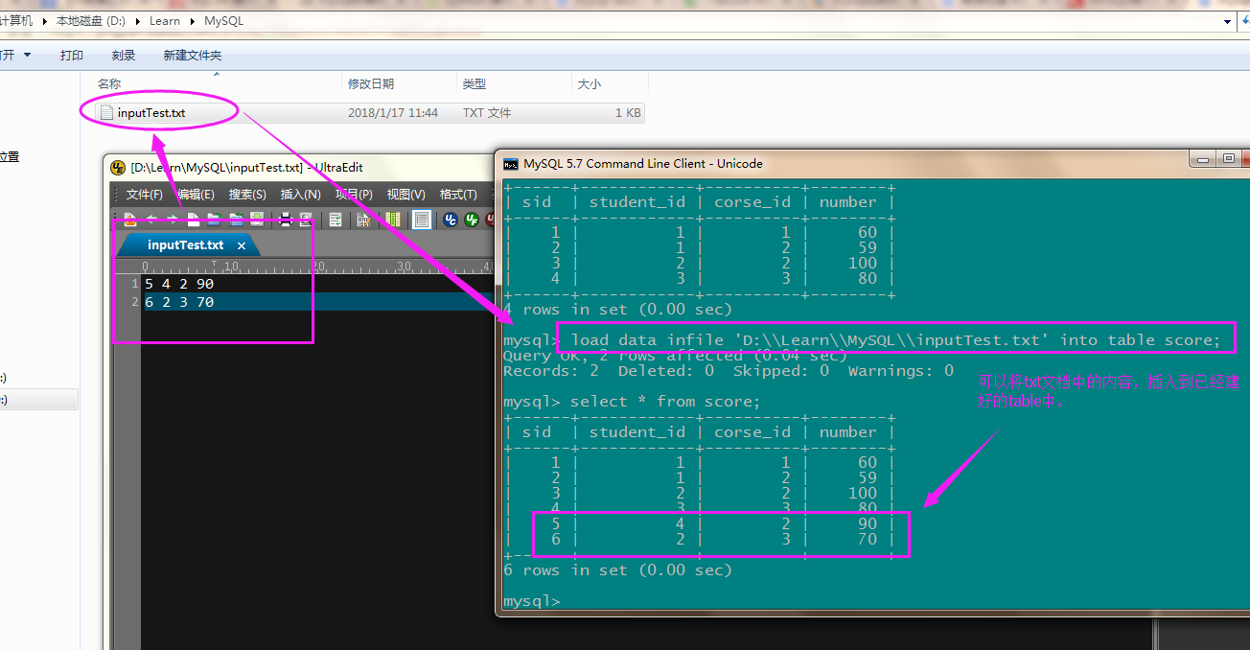1250x650 pixels.
Task: Select inputTest.txt file in the file list
Action: (x=150, y=113)
